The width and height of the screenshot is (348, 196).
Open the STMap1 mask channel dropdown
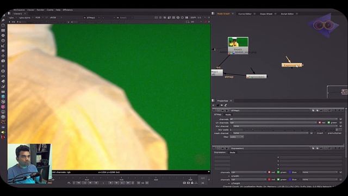click(271, 133)
